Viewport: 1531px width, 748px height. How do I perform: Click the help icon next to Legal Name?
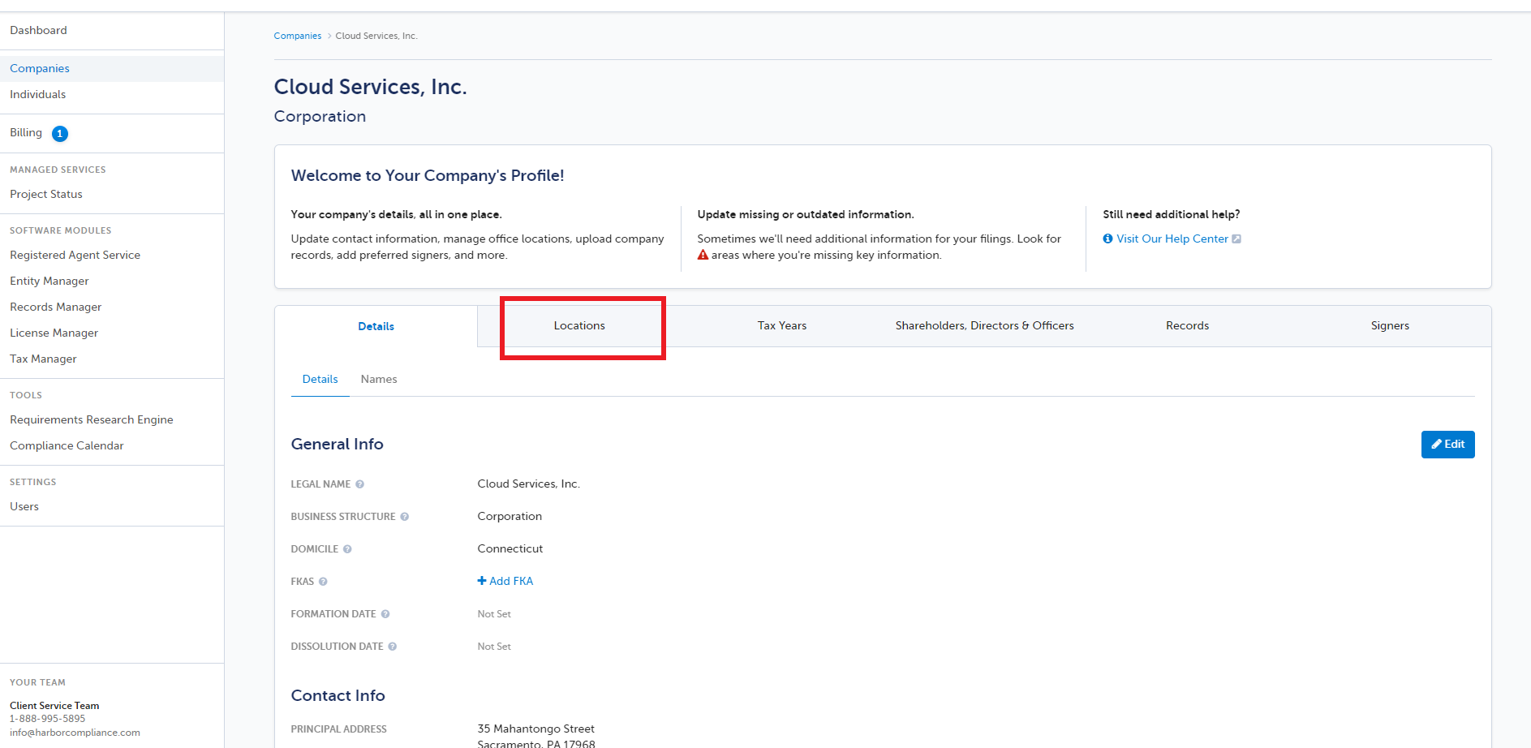coord(359,484)
